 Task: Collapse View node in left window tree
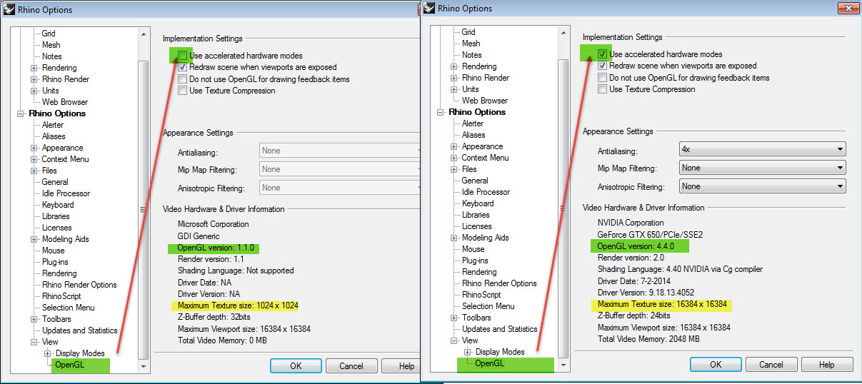click(34, 342)
